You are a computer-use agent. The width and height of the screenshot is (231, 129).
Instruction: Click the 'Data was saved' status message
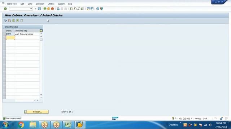click(13, 119)
